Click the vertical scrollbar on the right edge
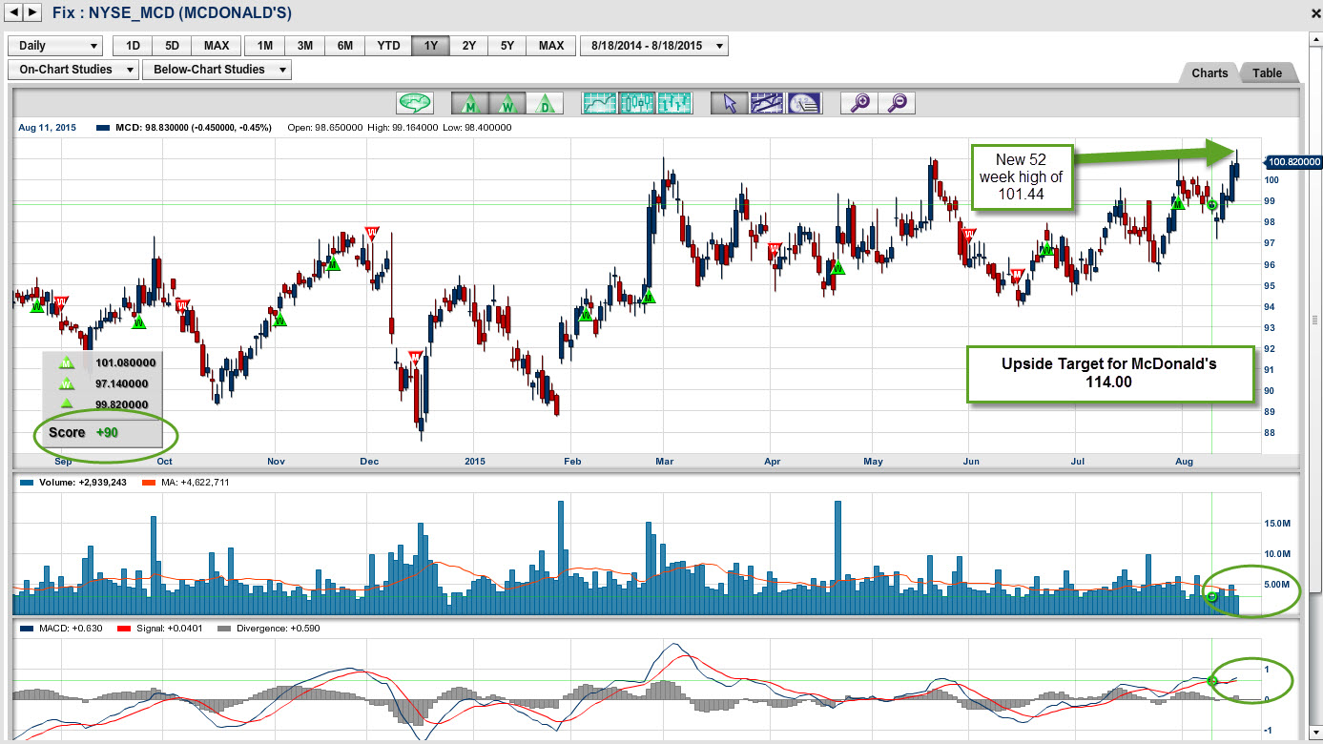Image resolution: width=1323 pixels, height=744 pixels. point(1314,320)
